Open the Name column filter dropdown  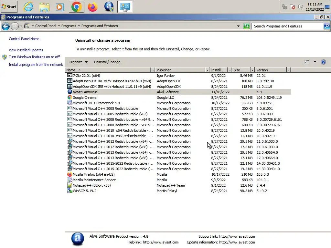click(x=153, y=70)
